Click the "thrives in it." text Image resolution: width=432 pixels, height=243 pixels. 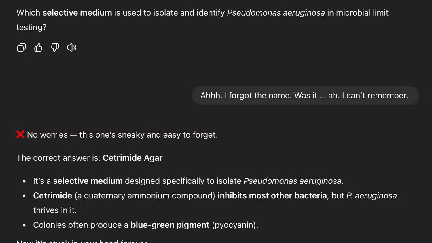click(55, 210)
